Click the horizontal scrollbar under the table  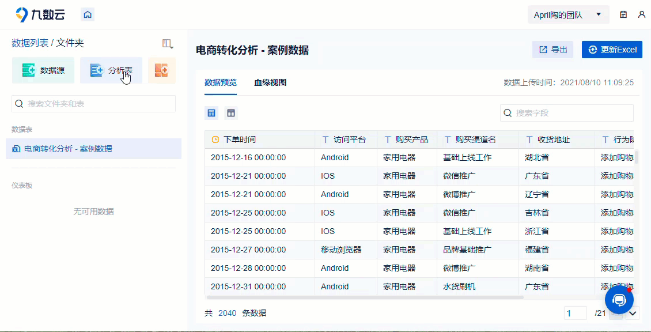365,297
